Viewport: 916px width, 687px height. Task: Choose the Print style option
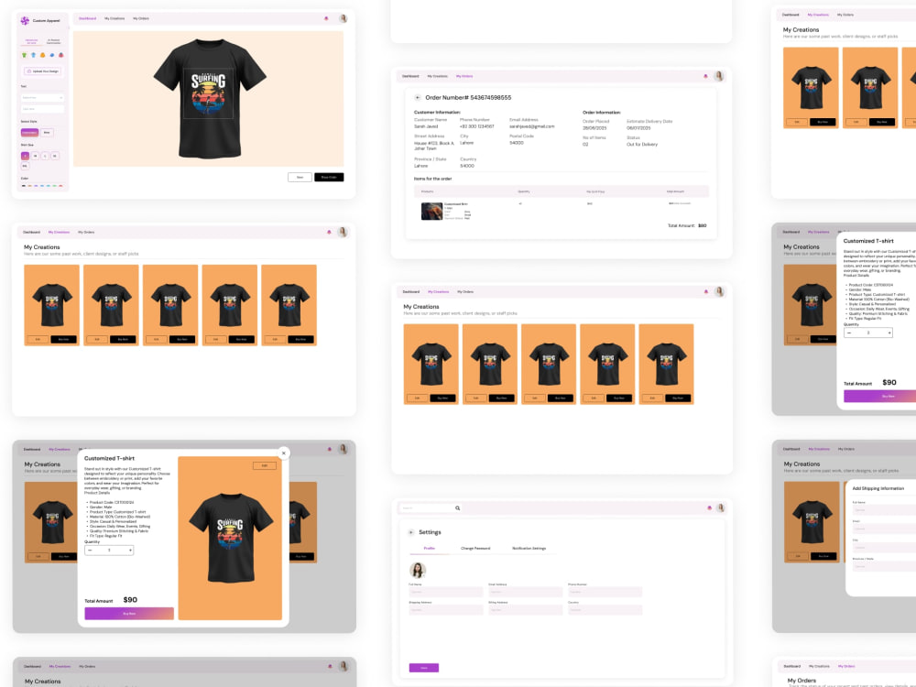(47, 133)
